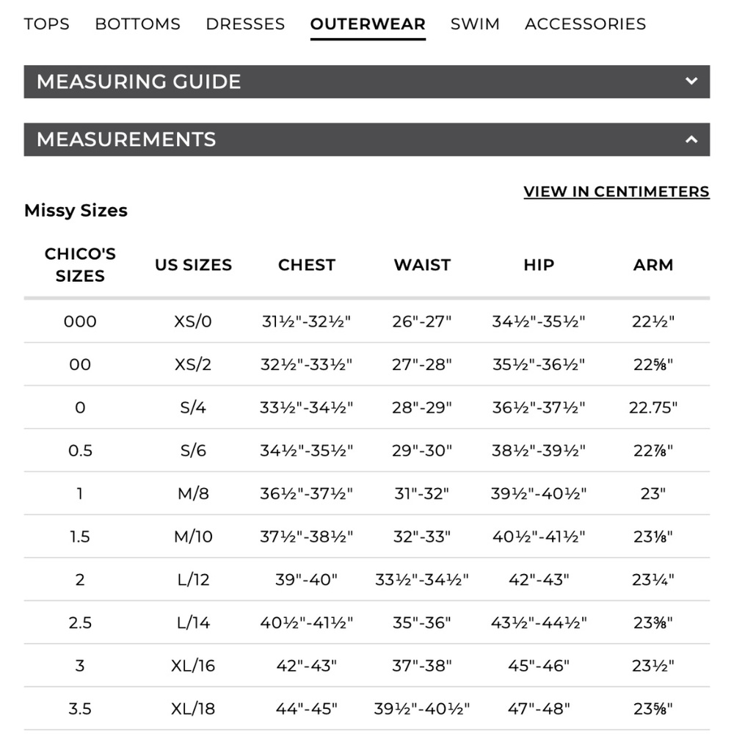The height and width of the screenshot is (734, 734).
Task: Go to the Swim tab
Action: [475, 23]
